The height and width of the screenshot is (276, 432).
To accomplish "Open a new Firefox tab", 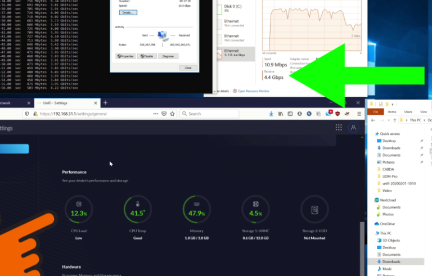I will point(105,103).
